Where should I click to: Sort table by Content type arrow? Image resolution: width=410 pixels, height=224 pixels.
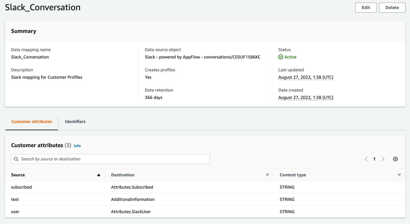click(x=399, y=175)
